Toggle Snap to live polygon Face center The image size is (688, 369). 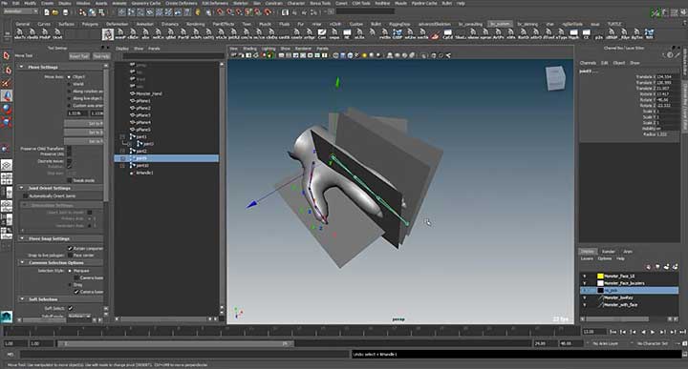point(70,256)
